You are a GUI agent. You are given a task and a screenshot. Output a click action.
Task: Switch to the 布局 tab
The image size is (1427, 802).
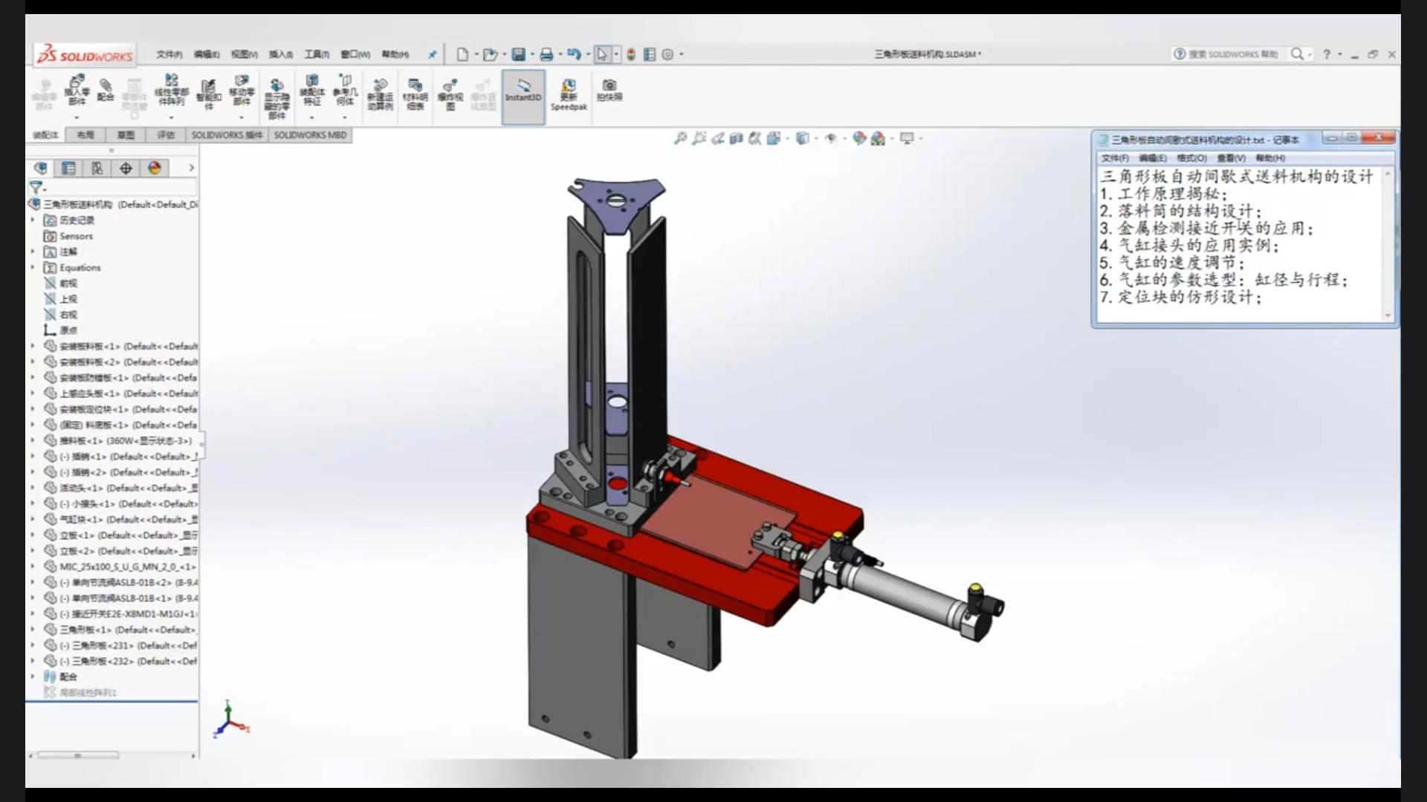[x=85, y=135]
